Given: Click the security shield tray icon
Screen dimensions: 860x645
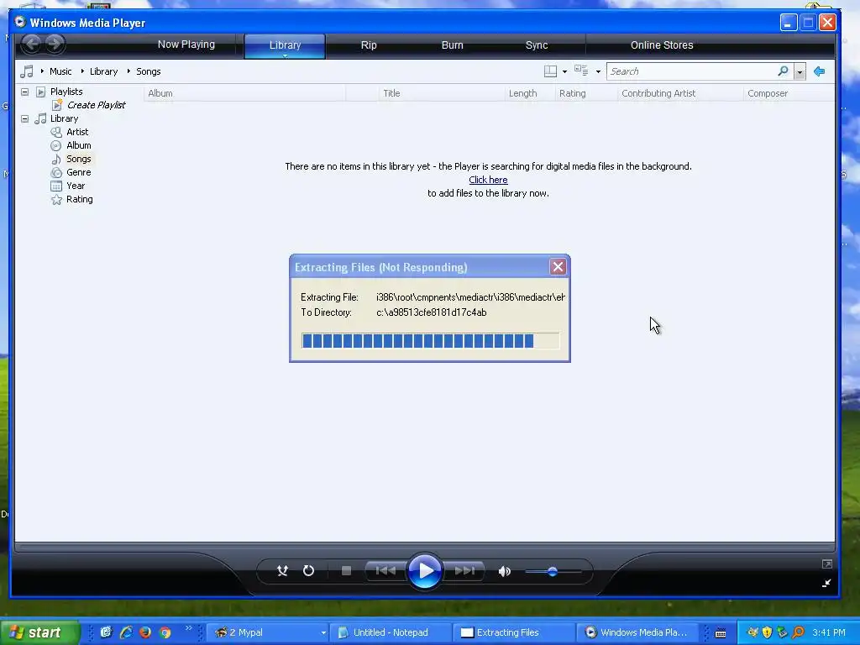Looking at the screenshot, I should click(x=767, y=632).
